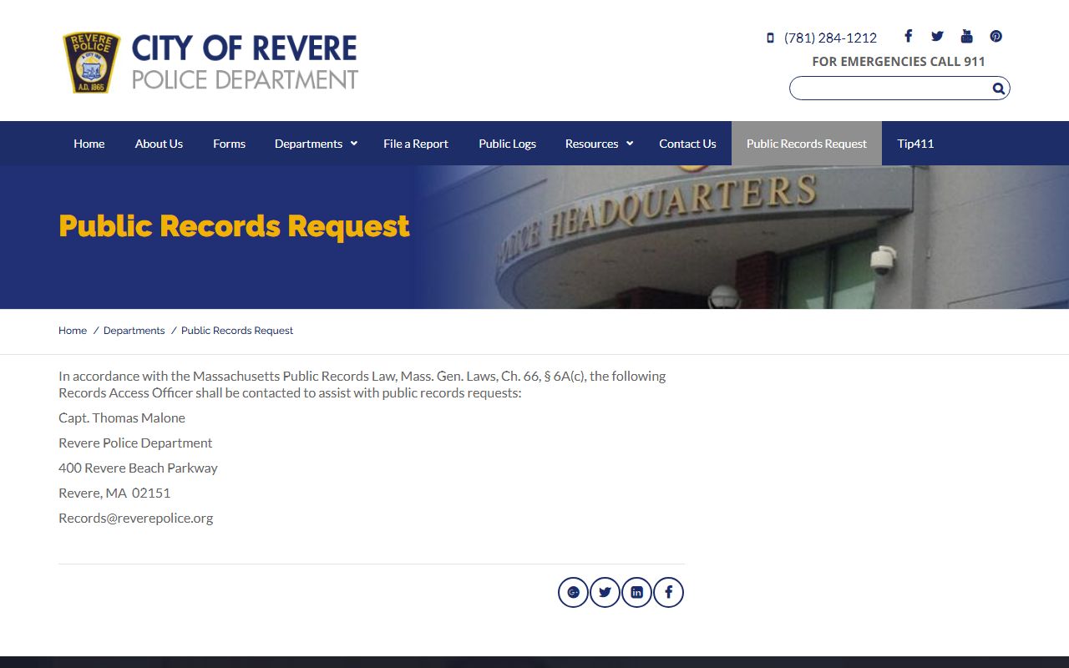Focus the site search input field
1069x668 pixels.
[x=890, y=89]
